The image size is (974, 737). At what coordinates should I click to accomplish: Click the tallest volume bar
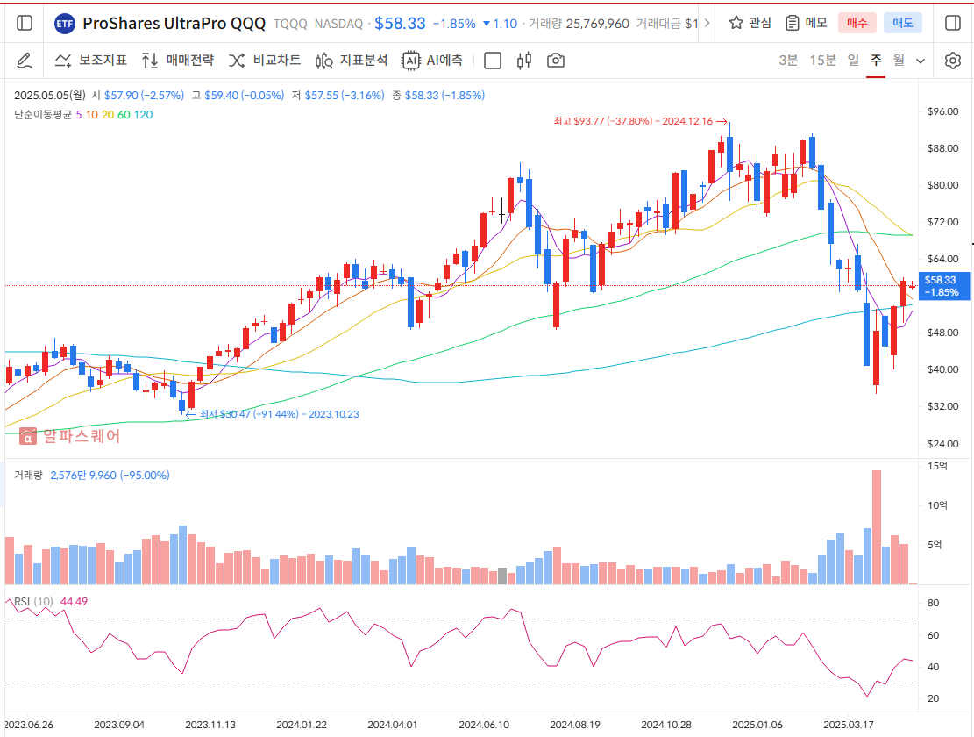pos(876,527)
